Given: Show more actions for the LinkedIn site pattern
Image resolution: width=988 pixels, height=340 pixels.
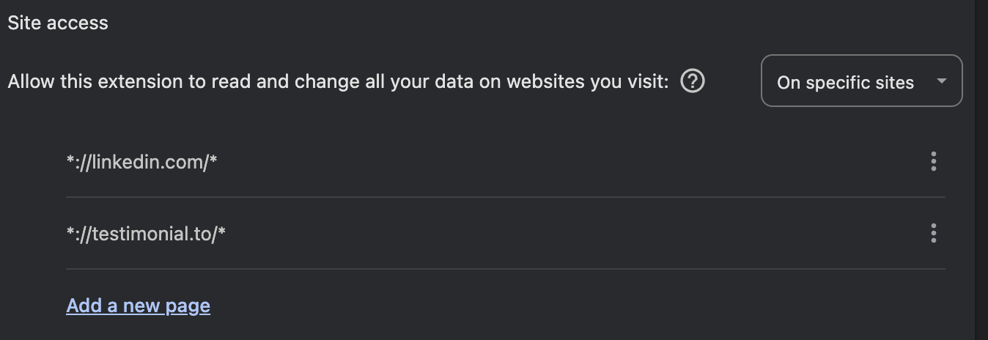Looking at the screenshot, I should pos(933,161).
